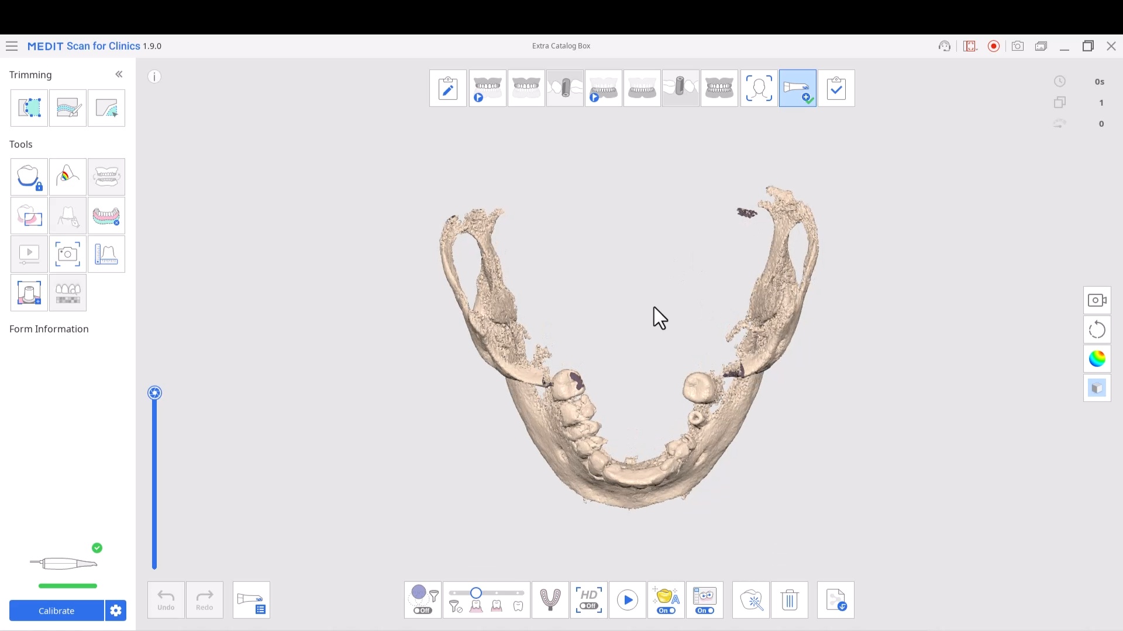Viewport: 1123px width, 631px height.
Task: Turn off the AI crown auto toggle
Action: click(x=666, y=610)
